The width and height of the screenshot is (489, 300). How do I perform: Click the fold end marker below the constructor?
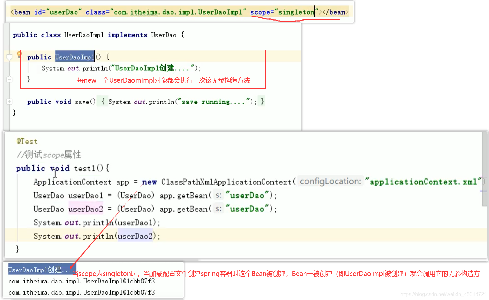[x=10, y=79]
